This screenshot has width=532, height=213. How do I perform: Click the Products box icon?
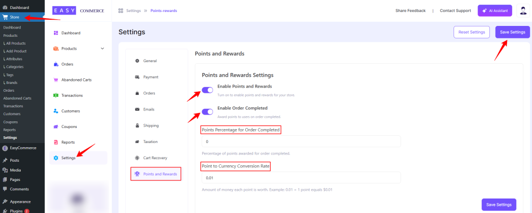pos(56,48)
